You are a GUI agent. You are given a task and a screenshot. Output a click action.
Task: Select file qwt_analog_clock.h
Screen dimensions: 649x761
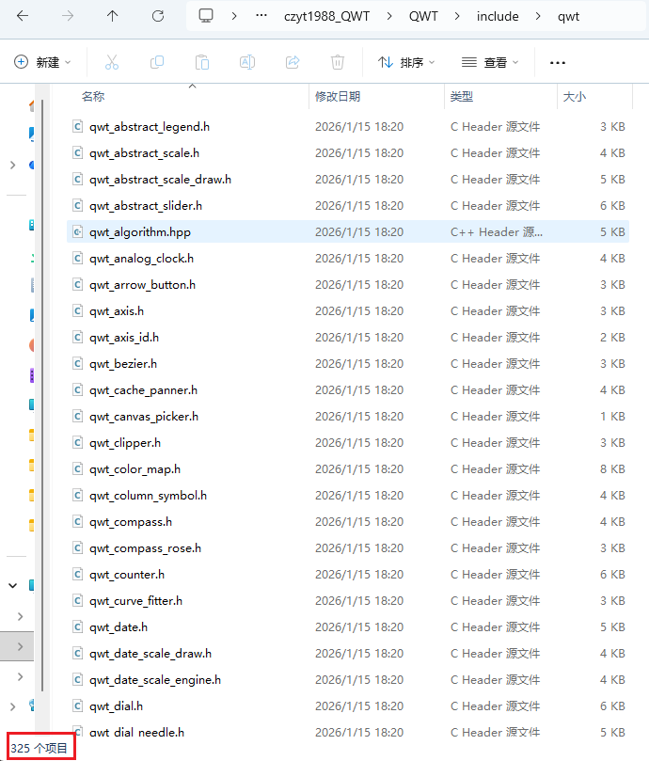point(348,258)
